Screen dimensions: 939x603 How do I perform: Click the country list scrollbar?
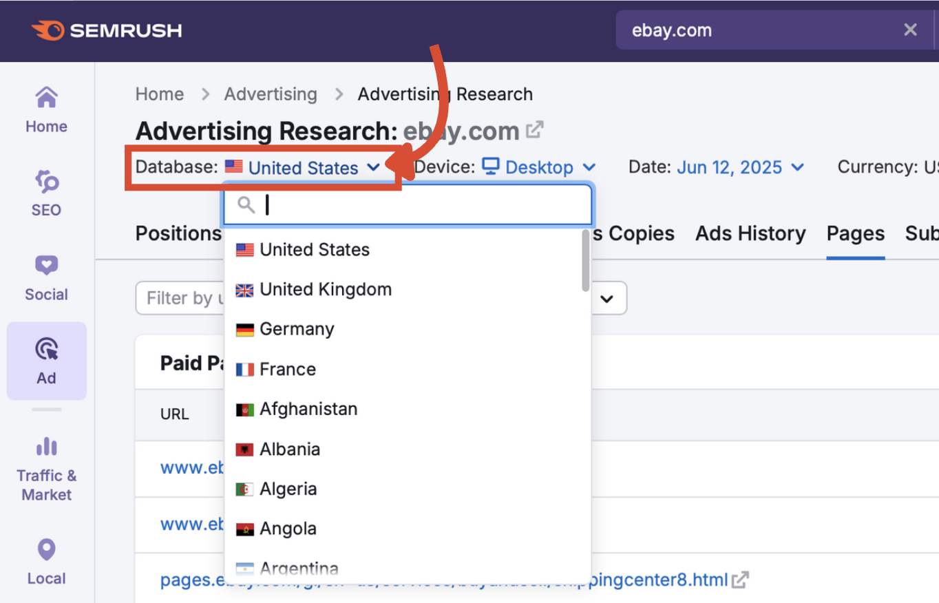pos(585,262)
